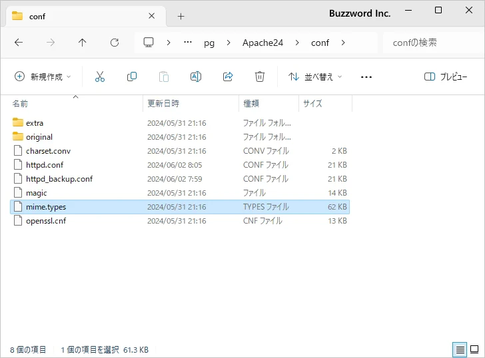Click httpd_backup.conf date 2024/06/02 7:59
The width and height of the screenshot is (485, 358).
(x=175, y=179)
